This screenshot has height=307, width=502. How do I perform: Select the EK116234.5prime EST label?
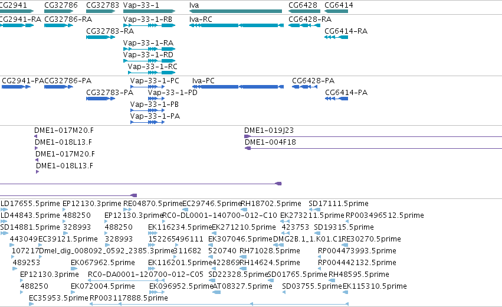[180, 227]
